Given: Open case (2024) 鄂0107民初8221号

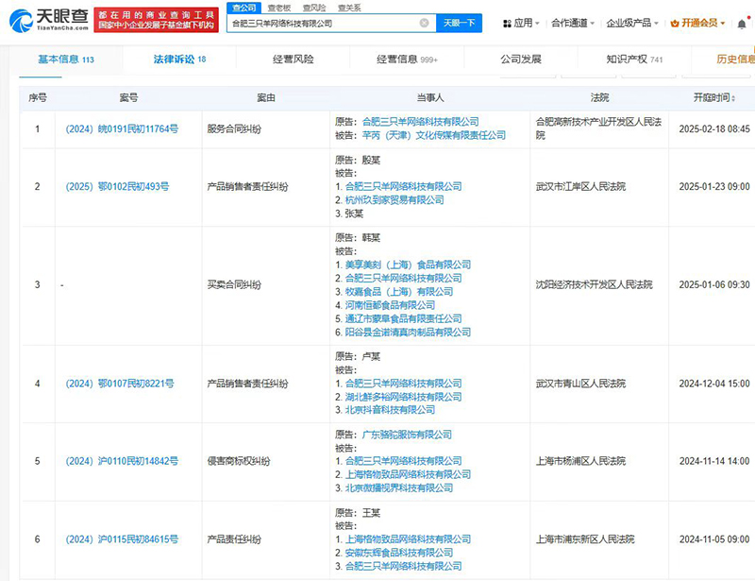Looking at the screenshot, I should tap(120, 384).
